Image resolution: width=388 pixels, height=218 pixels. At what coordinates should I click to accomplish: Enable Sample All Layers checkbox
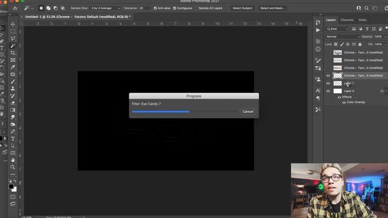pos(196,8)
